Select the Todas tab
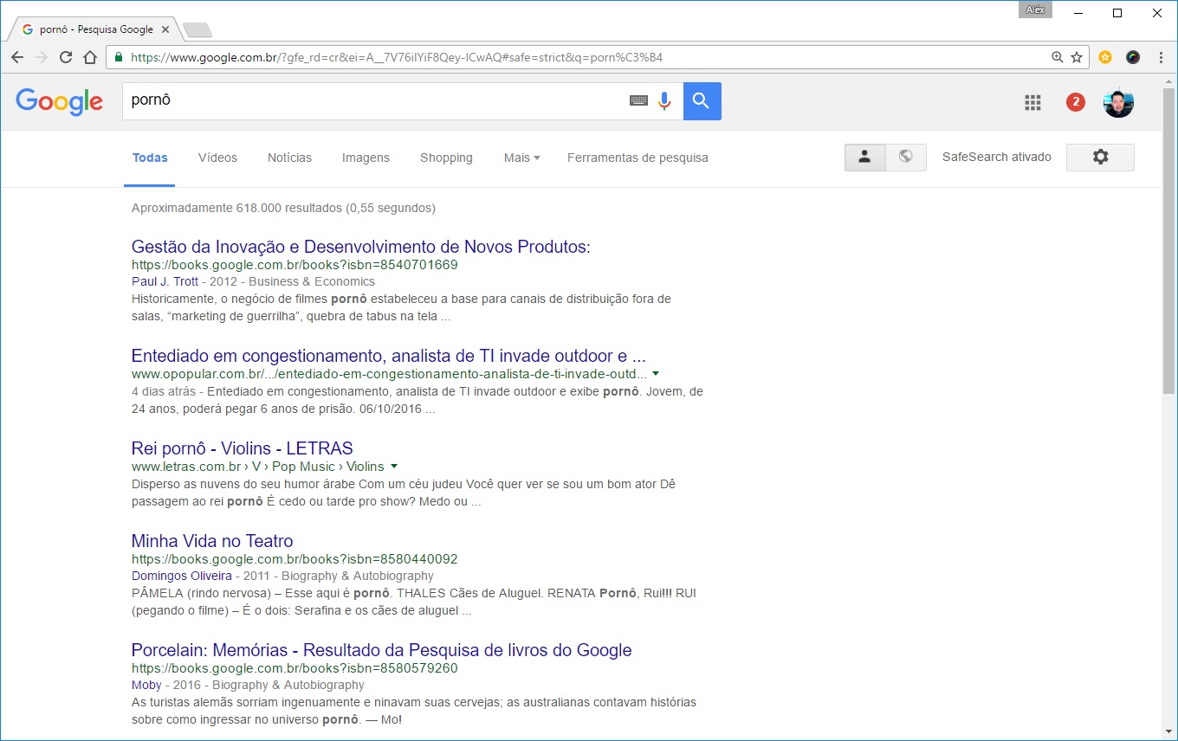This screenshot has width=1178, height=741. tap(150, 158)
